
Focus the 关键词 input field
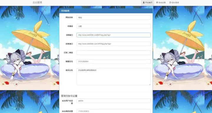(113, 26)
